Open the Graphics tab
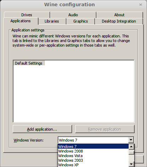This screenshot has height=167, width=147. 81,21
